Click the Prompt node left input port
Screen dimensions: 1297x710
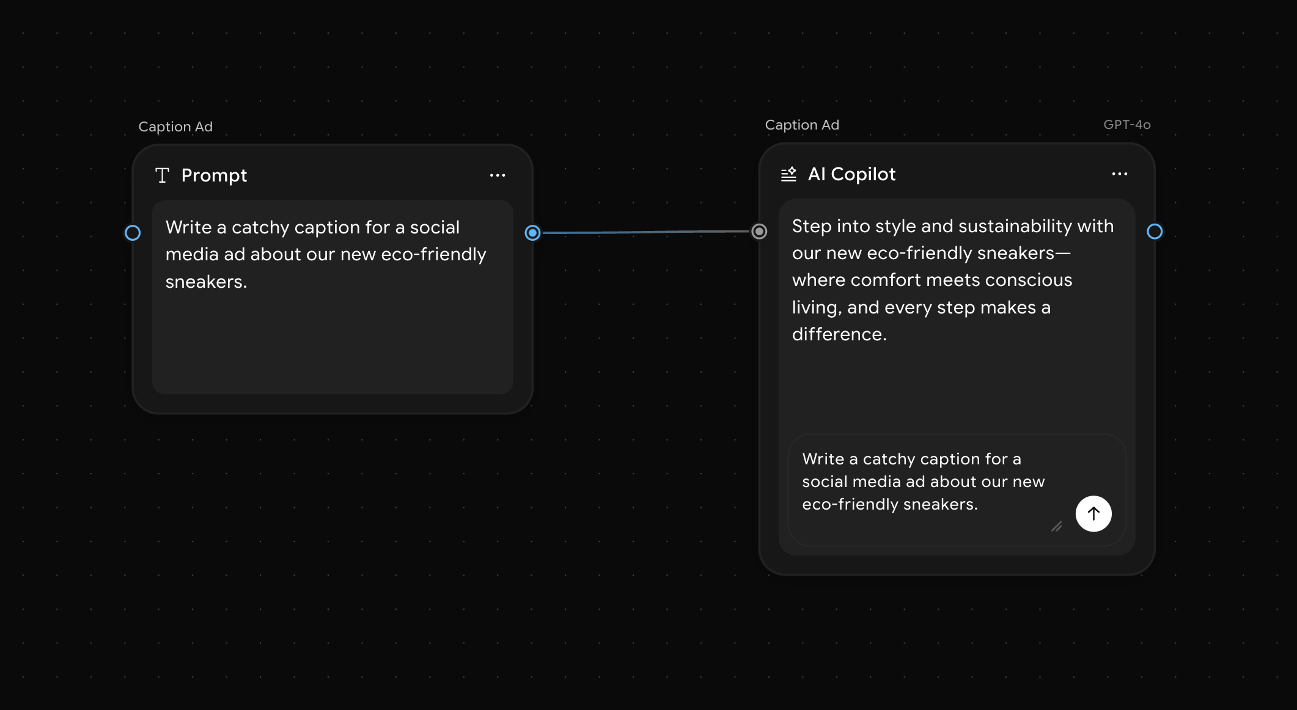133,233
